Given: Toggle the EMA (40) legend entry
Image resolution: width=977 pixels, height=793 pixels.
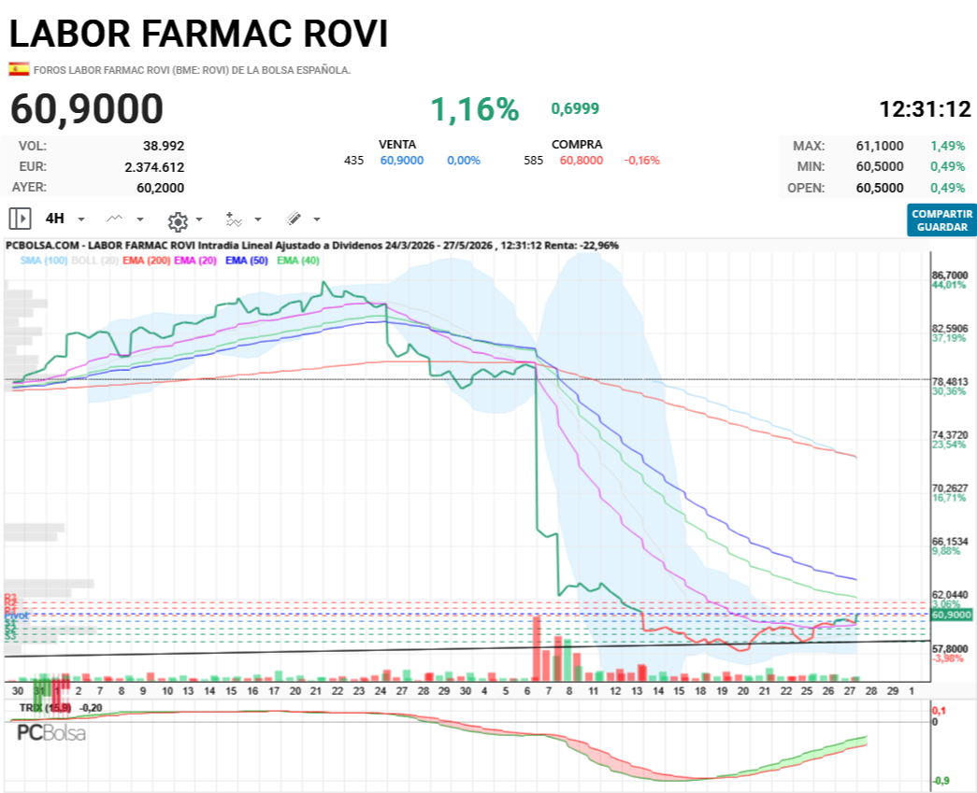Looking at the screenshot, I should [298, 261].
